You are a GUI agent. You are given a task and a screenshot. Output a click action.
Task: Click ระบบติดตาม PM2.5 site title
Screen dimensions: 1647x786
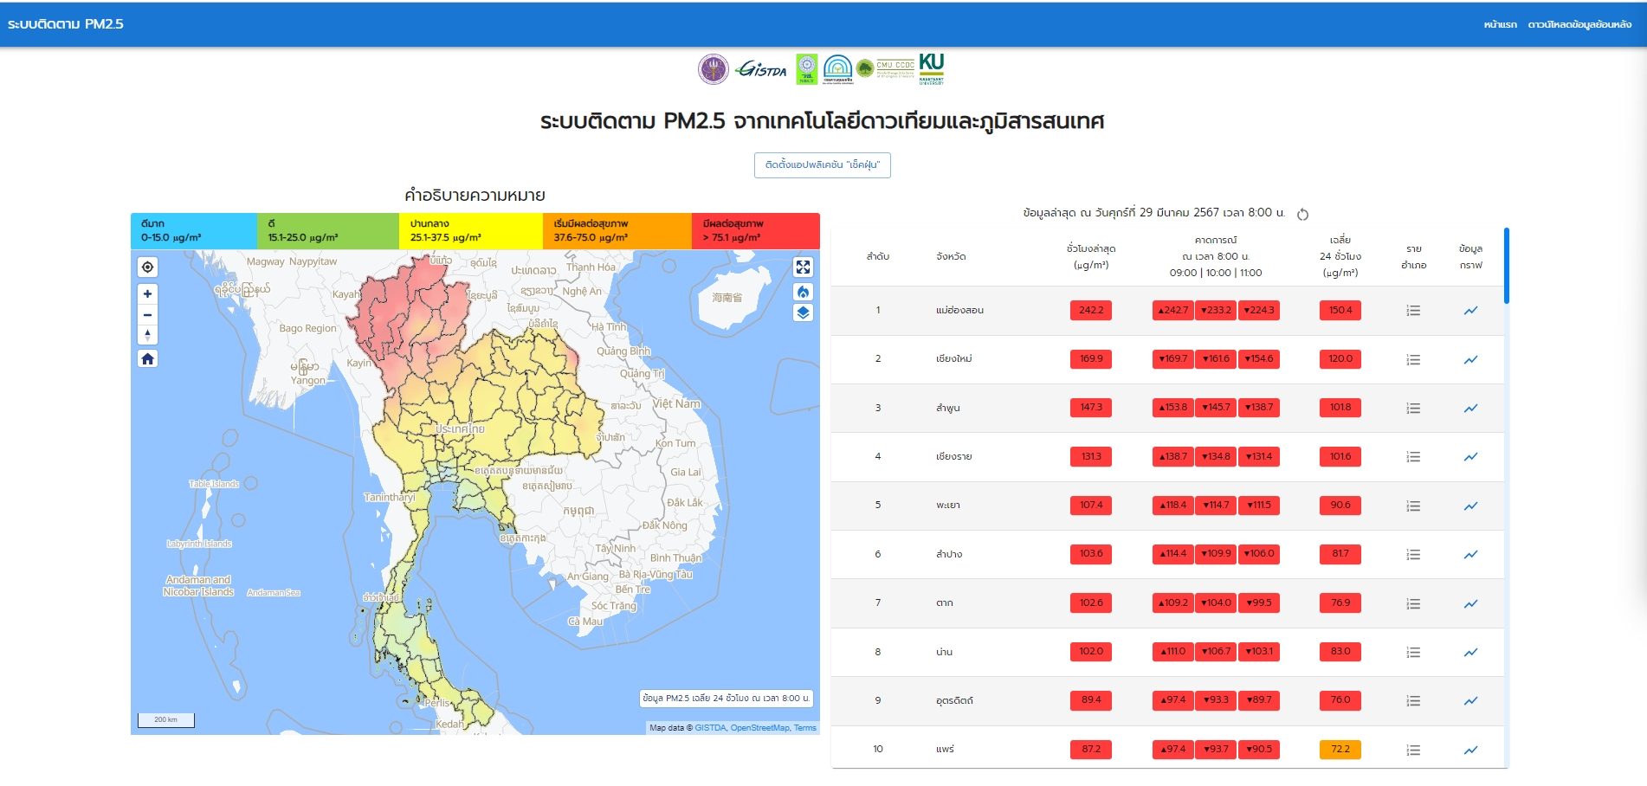(66, 24)
